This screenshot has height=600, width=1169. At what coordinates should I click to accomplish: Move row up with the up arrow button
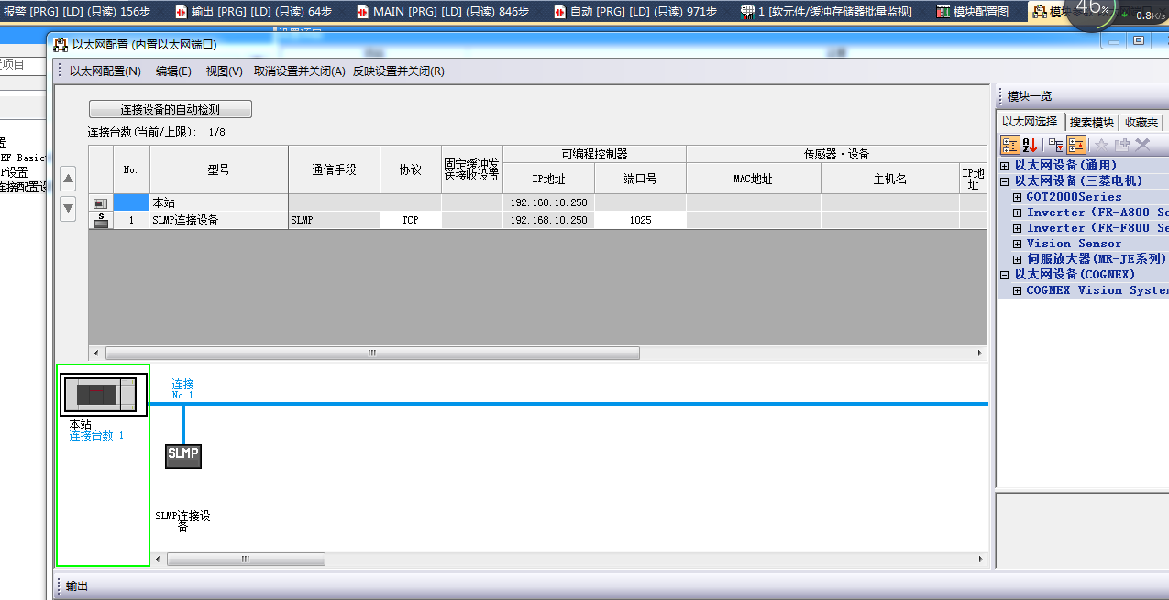pos(68,179)
